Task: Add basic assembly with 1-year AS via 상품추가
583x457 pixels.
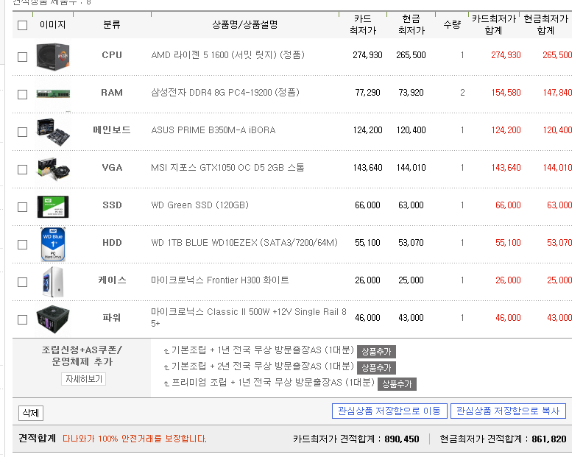Action: click(x=376, y=351)
